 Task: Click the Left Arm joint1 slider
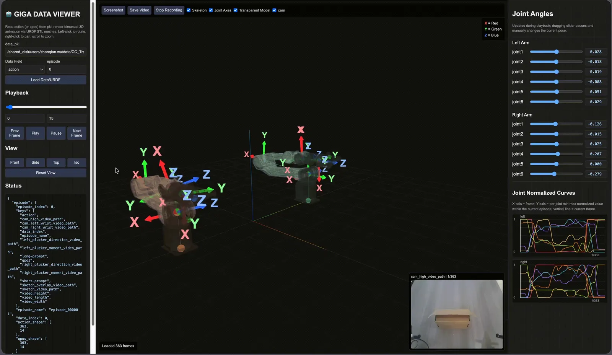[556, 52]
